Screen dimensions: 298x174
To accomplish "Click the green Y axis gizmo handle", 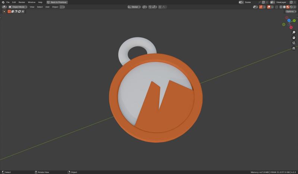I will coord(294,20).
